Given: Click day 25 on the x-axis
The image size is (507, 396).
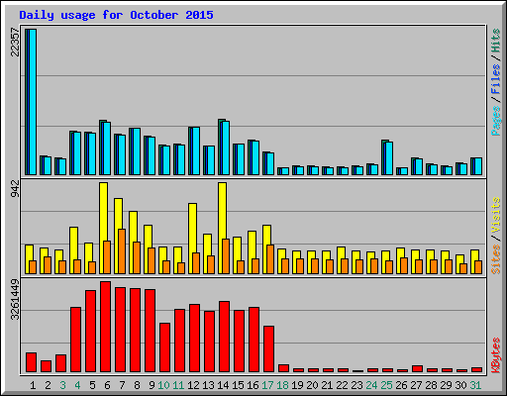Looking at the screenshot, I should 386,385.
